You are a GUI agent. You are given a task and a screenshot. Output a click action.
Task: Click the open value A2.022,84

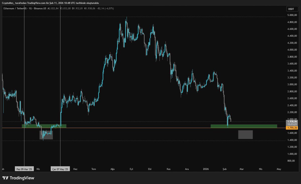[53, 9]
